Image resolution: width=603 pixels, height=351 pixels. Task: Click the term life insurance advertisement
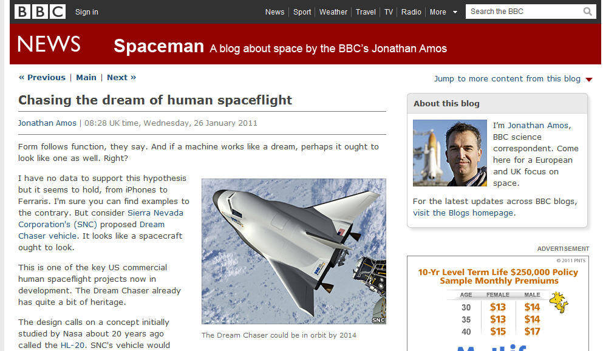coord(498,304)
